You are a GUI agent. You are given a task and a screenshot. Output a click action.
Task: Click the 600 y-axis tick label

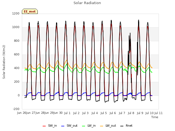click(17, 55)
